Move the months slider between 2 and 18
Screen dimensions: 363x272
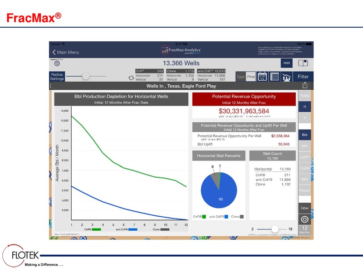[x=275, y=229]
